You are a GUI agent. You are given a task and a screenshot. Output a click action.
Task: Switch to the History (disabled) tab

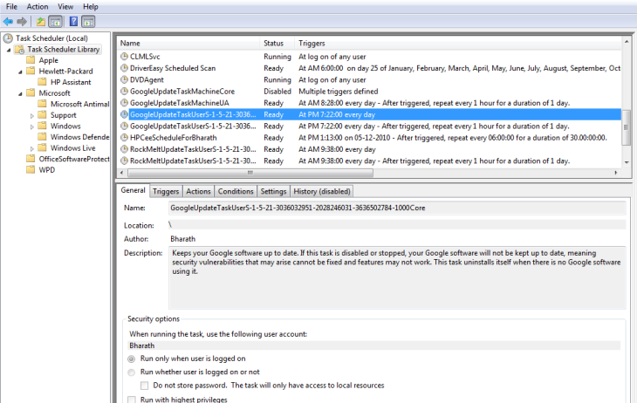pos(322,191)
